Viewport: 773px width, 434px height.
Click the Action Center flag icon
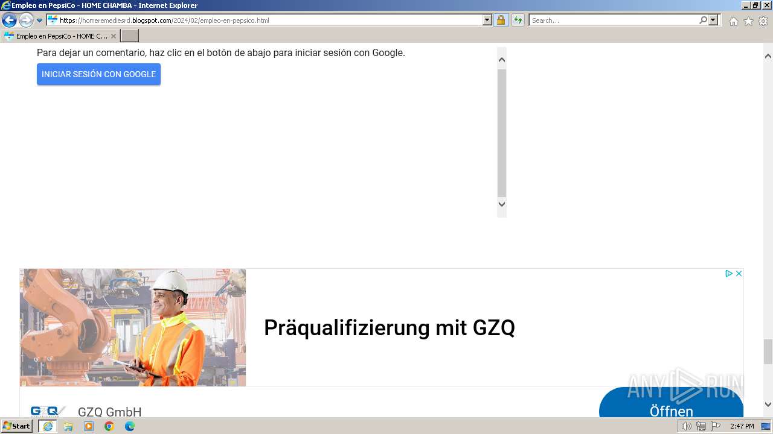click(716, 426)
